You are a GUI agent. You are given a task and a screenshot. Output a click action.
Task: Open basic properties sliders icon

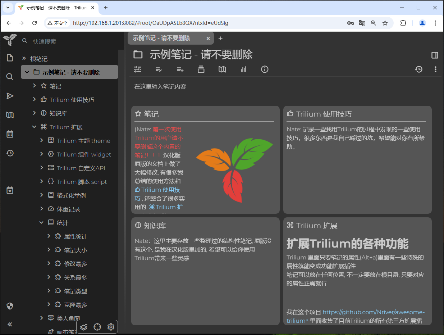tap(137, 69)
